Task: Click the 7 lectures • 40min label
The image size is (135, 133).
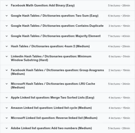Action: [x=119, y=36]
